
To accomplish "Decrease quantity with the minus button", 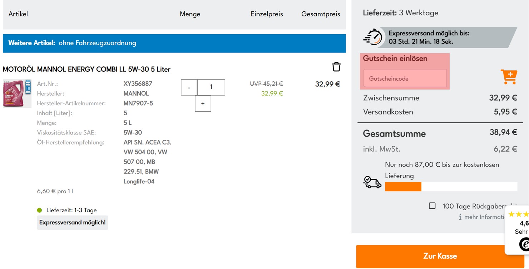I will [189, 87].
